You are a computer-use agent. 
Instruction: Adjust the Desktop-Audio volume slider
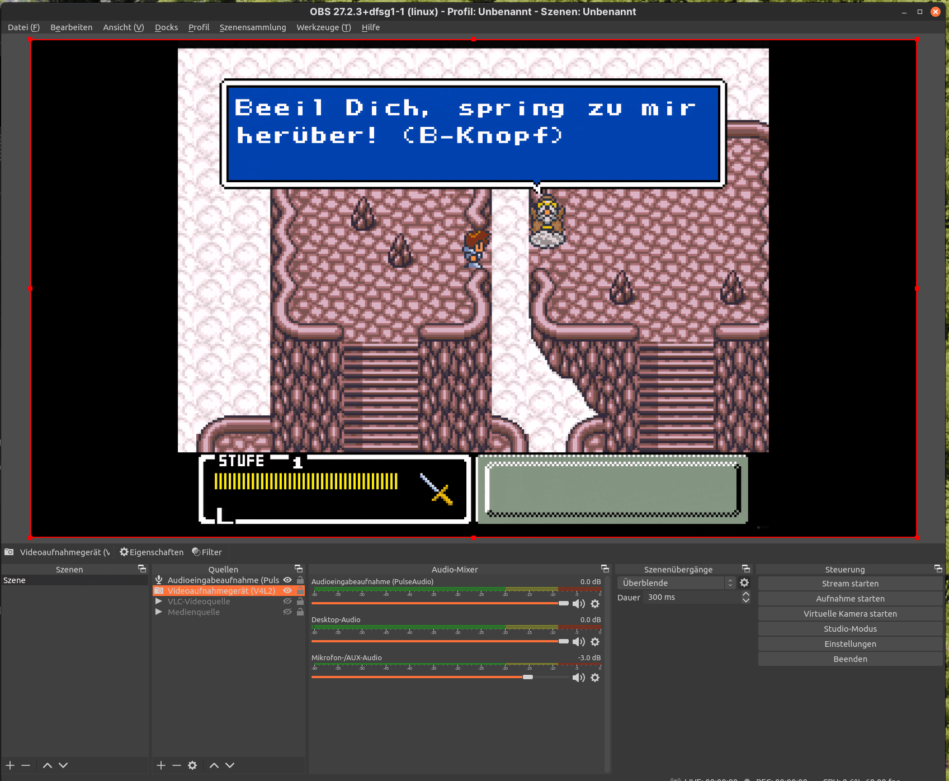pyautogui.click(x=440, y=641)
